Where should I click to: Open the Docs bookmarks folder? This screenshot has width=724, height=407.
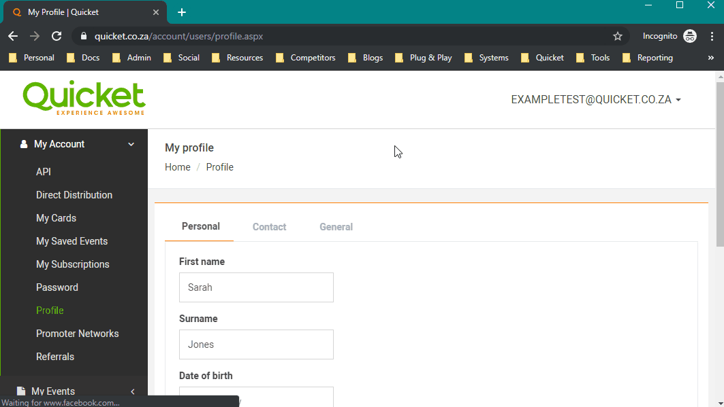click(84, 58)
